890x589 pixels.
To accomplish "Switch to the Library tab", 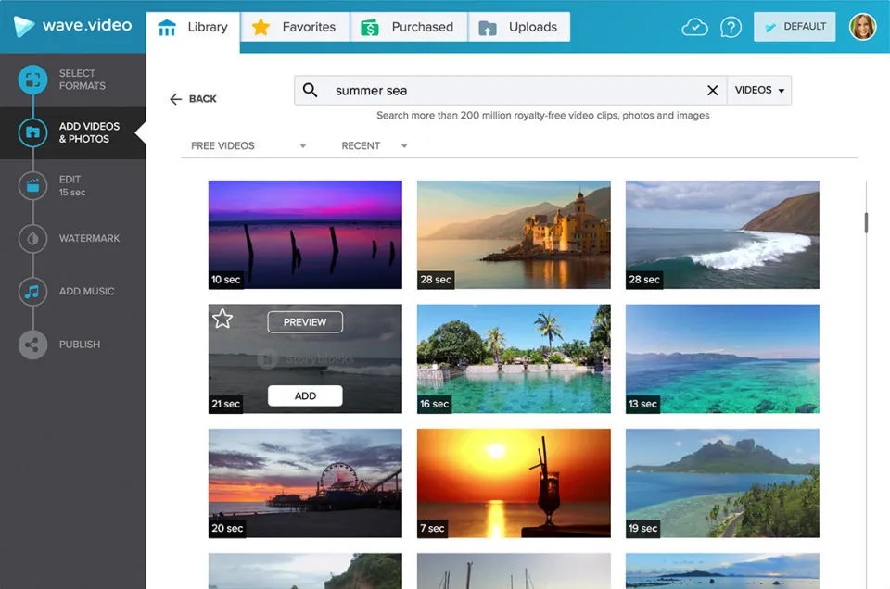I will tap(194, 27).
